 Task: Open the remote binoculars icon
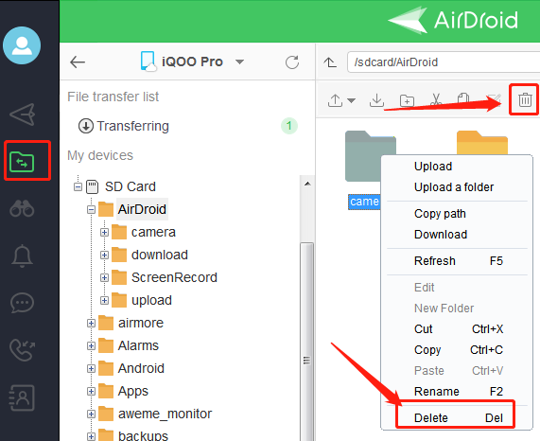[x=22, y=208]
